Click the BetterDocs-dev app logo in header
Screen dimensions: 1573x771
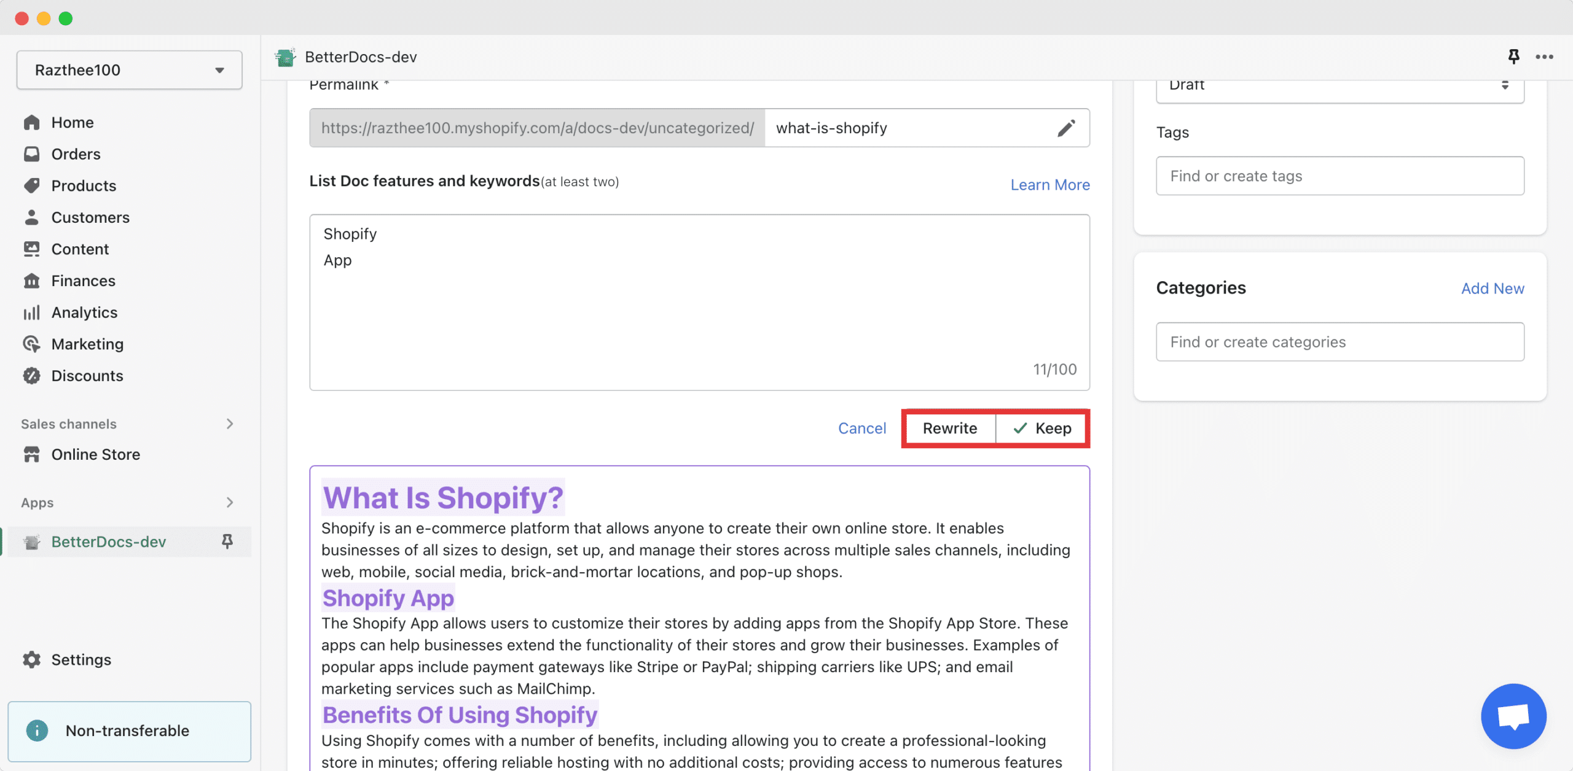[285, 57]
